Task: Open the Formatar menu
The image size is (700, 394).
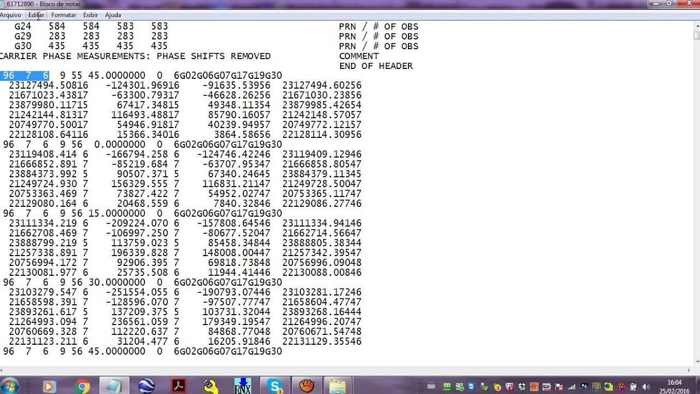Action: pyautogui.click(x=63, y=15)
